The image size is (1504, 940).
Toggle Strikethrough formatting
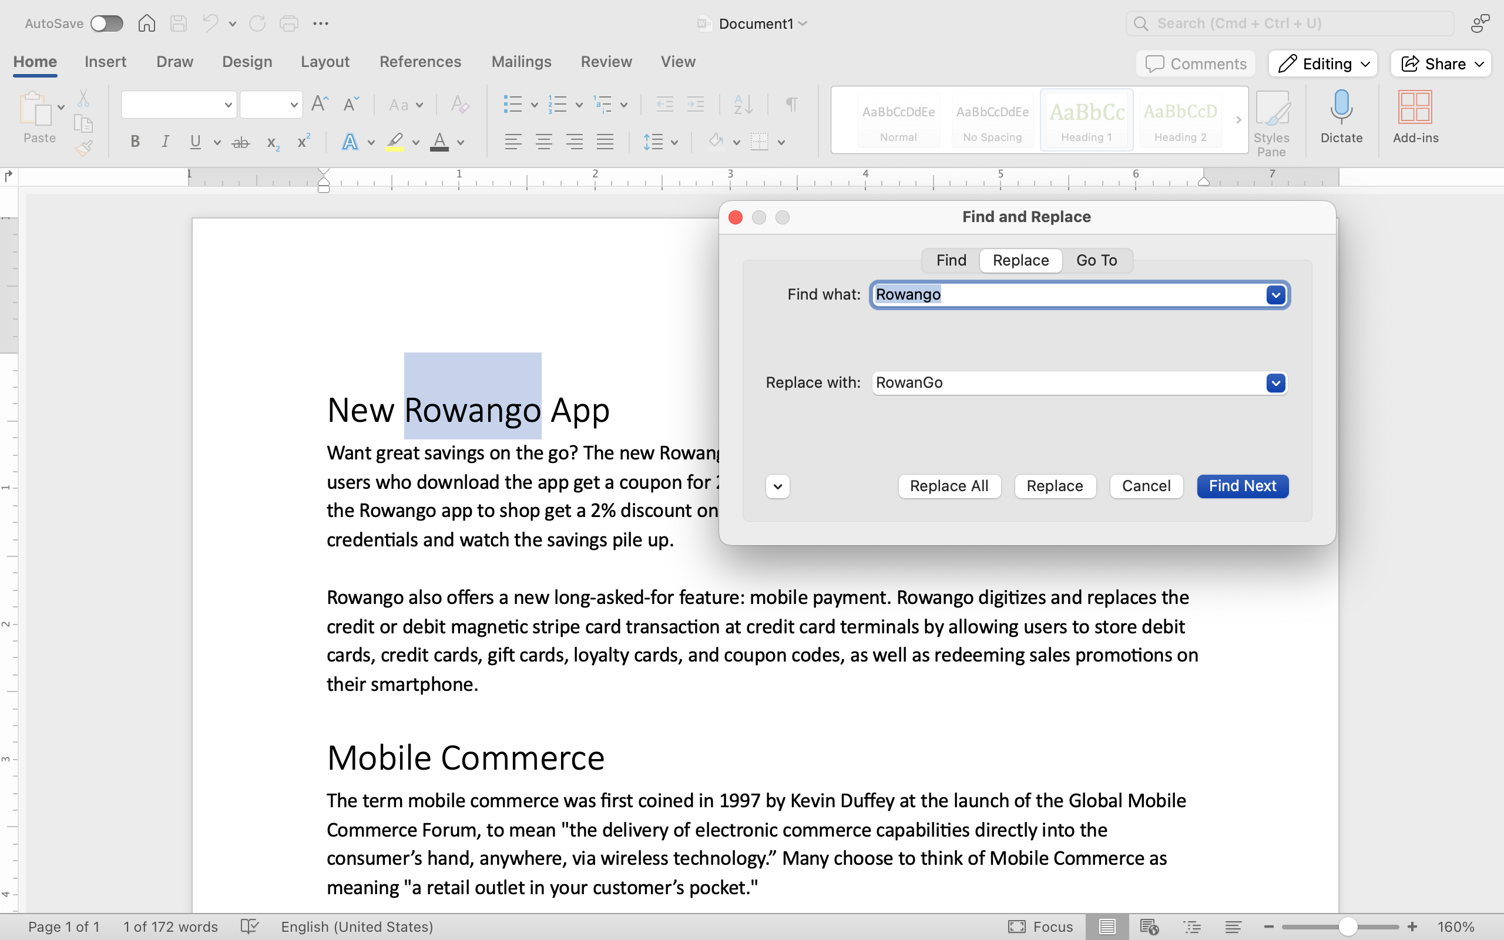pos(240,142)
